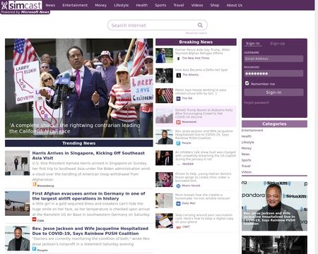The height and width of the screenshot is (254, 318).
Task: Open Videos in Categories list
Action: pyautogui.click(x=247, y=172)
